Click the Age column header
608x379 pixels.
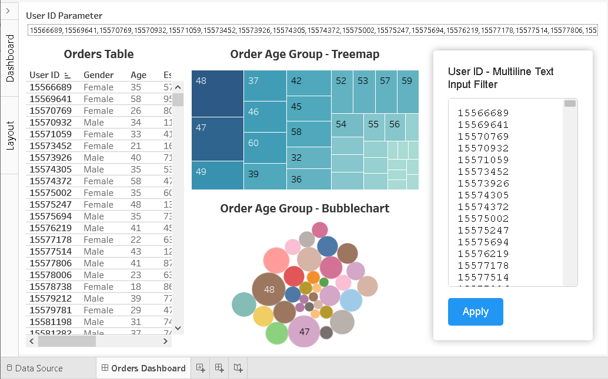(138, 75)
